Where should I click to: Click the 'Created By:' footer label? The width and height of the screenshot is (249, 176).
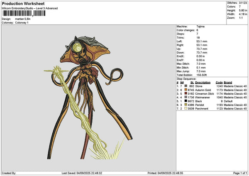pyautogui.click(x=9, y=173)
